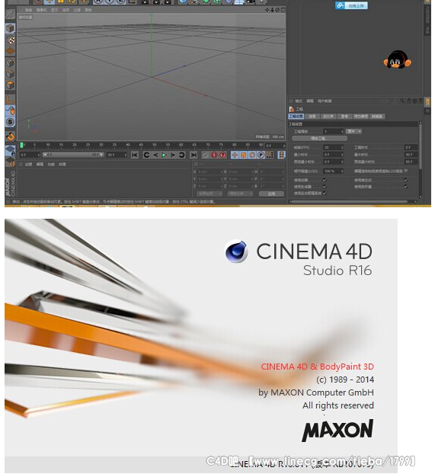Play the animation forwards with green arrow

coord(164,155)
